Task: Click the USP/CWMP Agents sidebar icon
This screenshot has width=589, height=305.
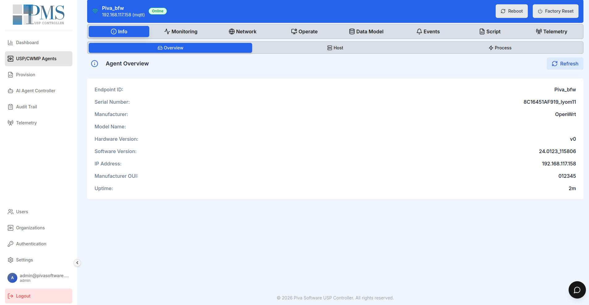Action: point(11,59)
